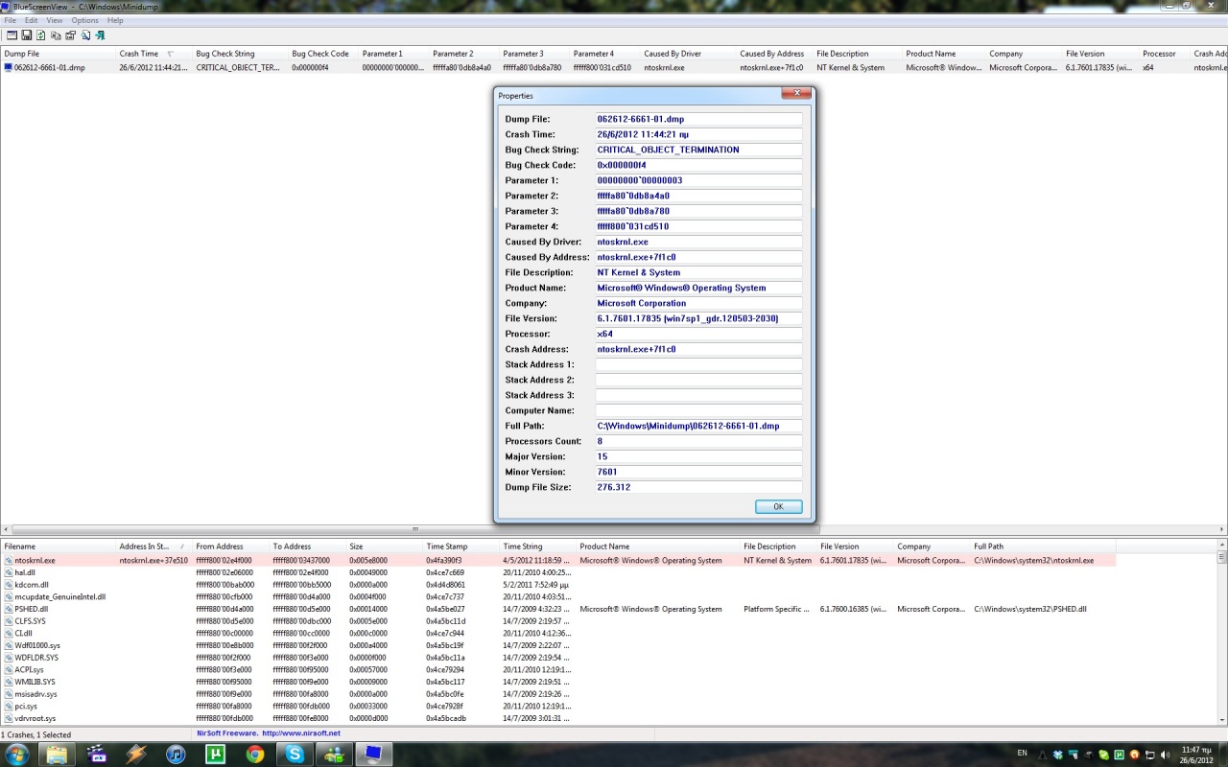Click the Crash Time field in Properties
Viewport: 1228px width, 767px height.
point(698,134)
